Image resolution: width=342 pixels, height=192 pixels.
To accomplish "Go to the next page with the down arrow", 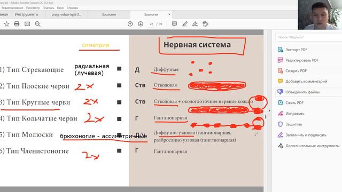I will coord(141,24).
